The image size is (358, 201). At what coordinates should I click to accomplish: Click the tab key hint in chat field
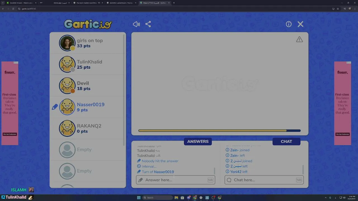point(299,180)
